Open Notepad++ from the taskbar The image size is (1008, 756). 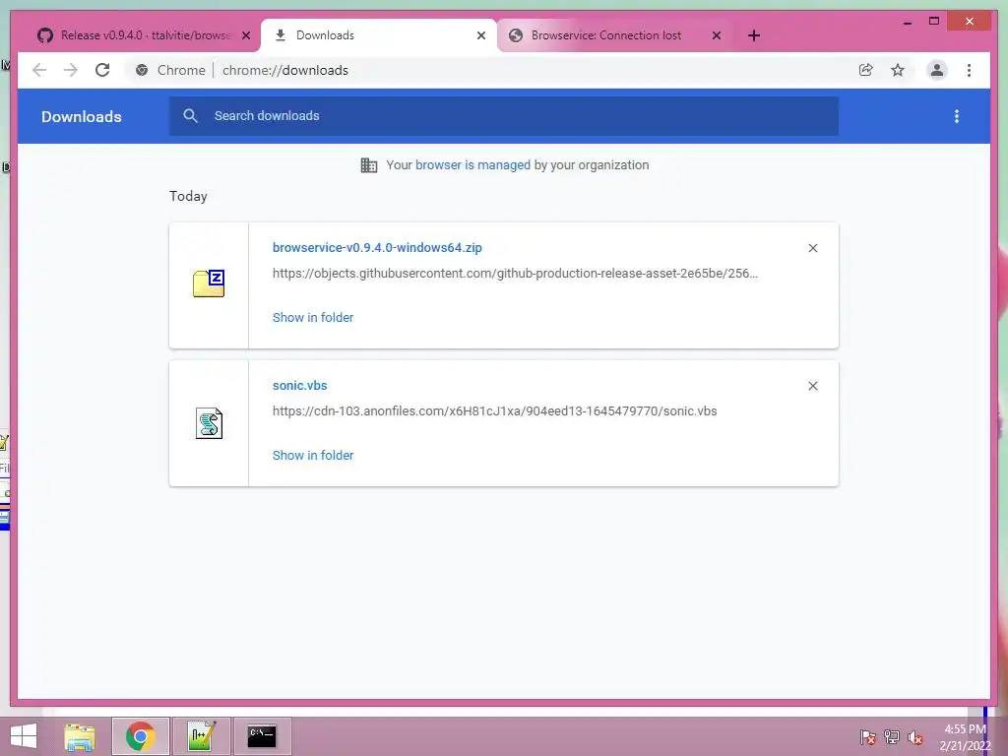(201, 736)
